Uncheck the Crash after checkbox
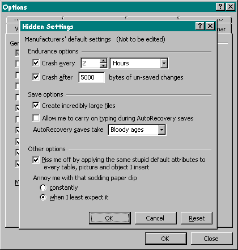Screen dimensions: 238x250 tap(36, 77)
